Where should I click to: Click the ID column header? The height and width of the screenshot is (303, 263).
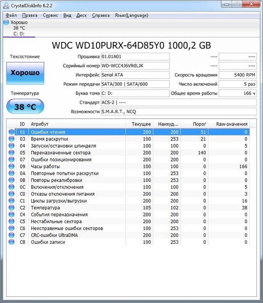22,124
